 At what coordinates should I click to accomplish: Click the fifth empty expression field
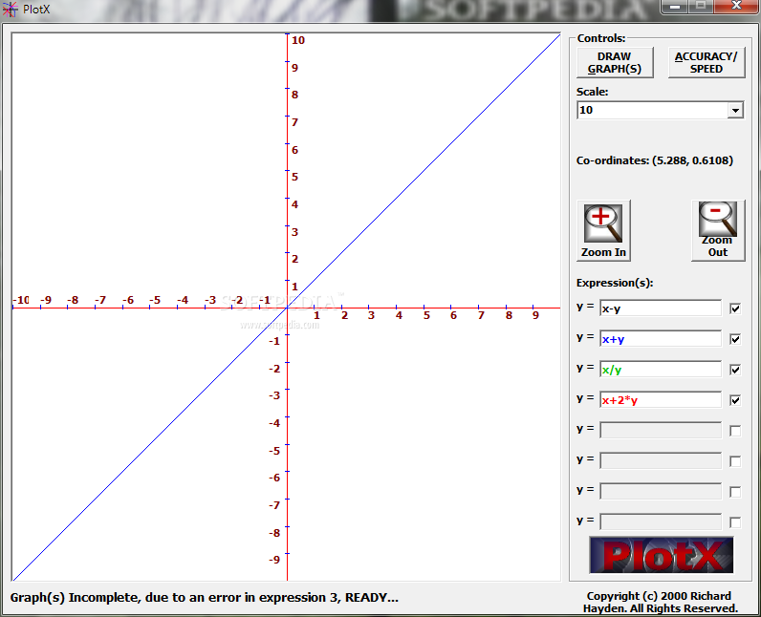(661, 431)
